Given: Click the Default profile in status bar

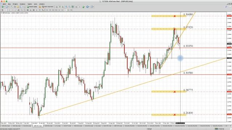Looking at the screenshot, I should coord(149,129).
